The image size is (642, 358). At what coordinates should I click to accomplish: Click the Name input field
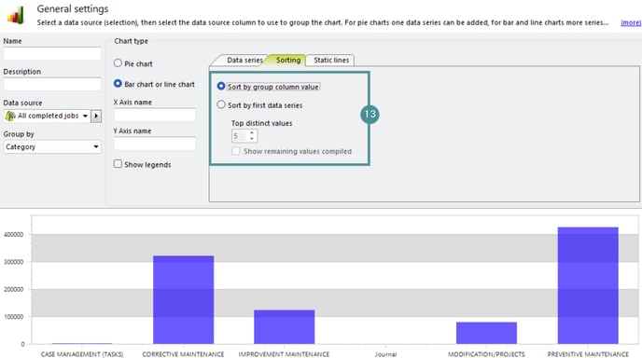(x=52, y=53)
